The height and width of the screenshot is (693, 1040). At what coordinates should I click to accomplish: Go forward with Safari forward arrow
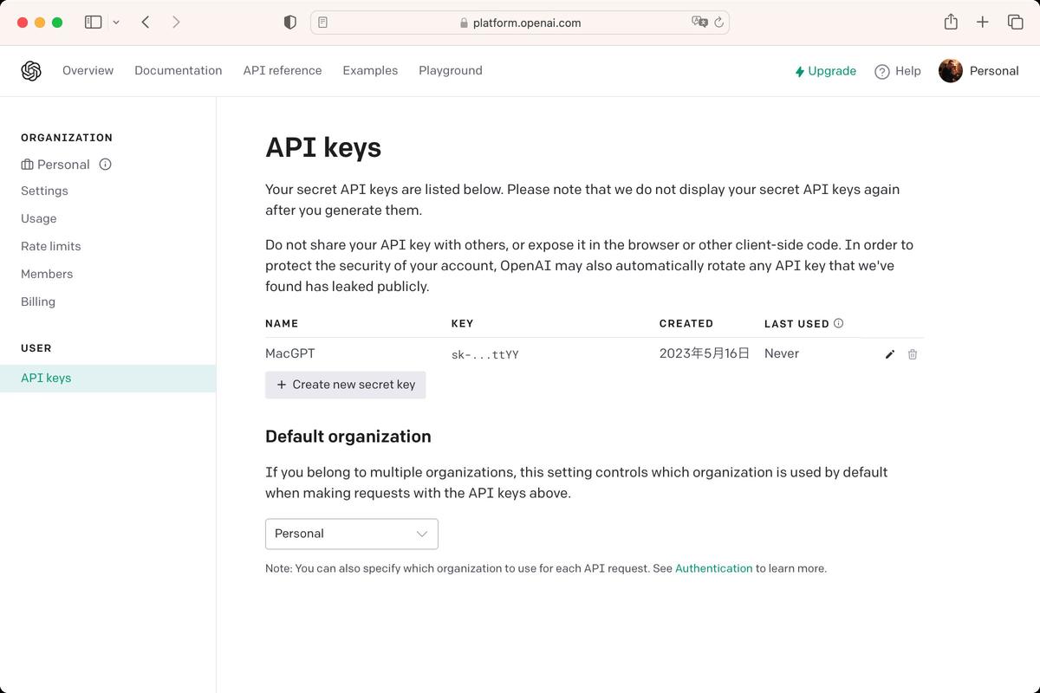(176, 23)
